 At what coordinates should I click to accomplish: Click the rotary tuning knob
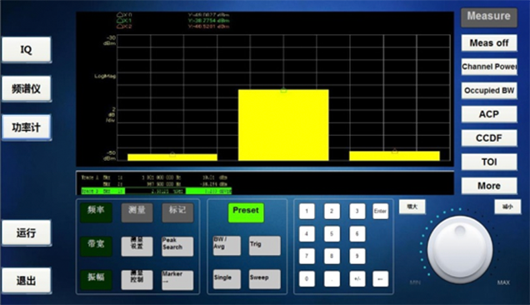click(460, 250)
